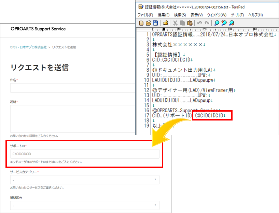Viewport: 279px width, 213px height.
Task: Click the Paste clipboard icon
Action: 190,23
